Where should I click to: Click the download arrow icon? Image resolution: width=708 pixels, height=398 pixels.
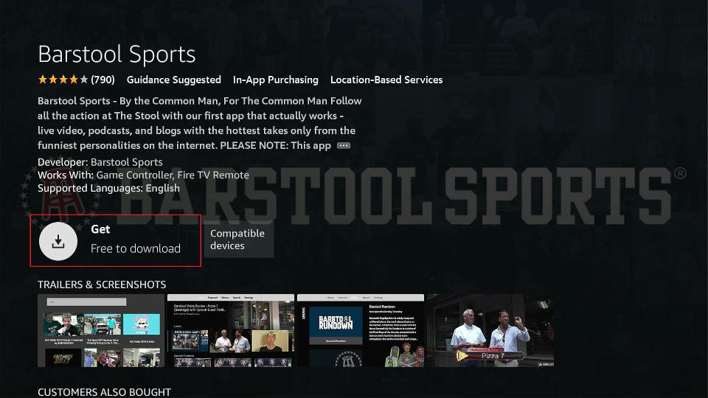[58, 242]
